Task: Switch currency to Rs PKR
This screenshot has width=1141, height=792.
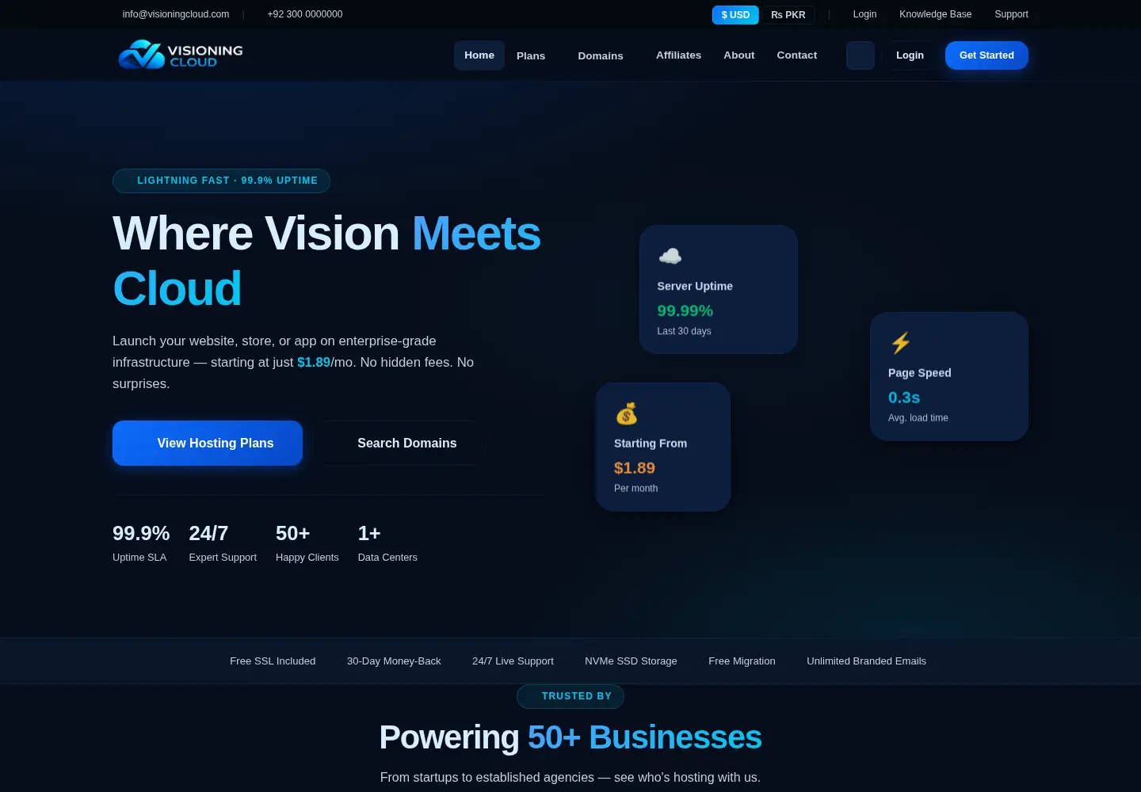Action: 788,15
